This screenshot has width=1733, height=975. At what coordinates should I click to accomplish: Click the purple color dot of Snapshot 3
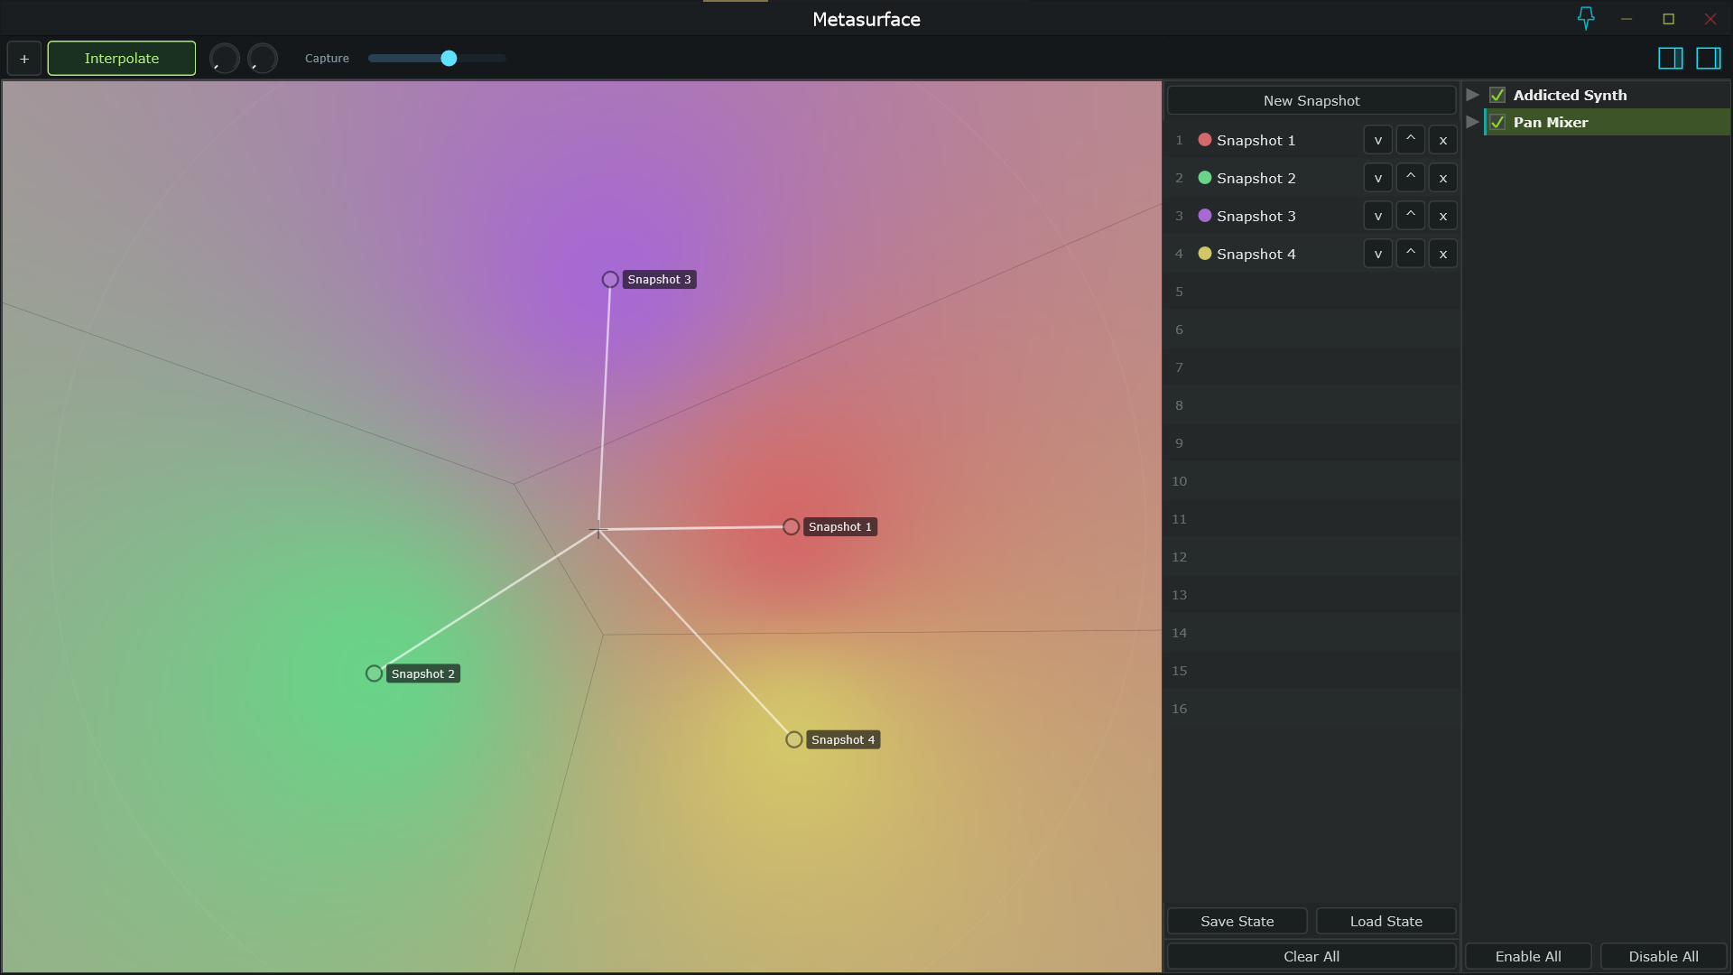coord(1205,216)
